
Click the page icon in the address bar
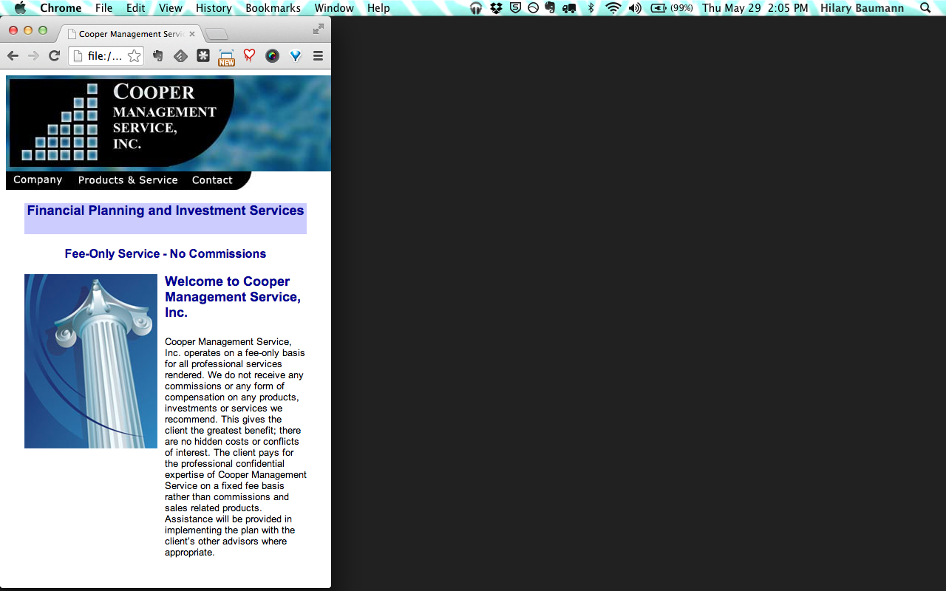[78, 56]
